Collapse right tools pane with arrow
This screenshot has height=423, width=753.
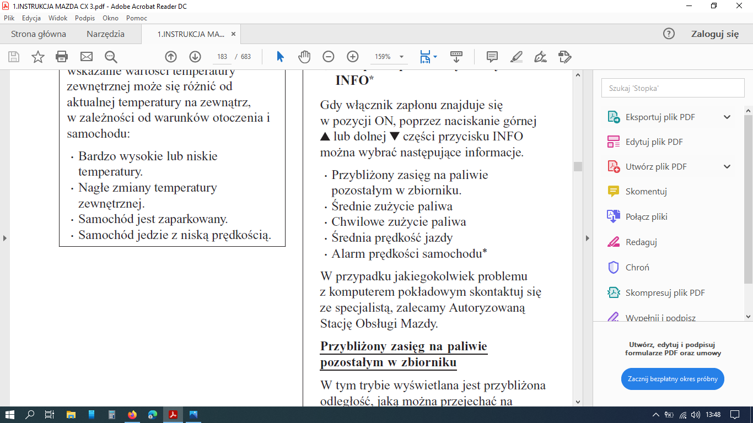[588, 238]
